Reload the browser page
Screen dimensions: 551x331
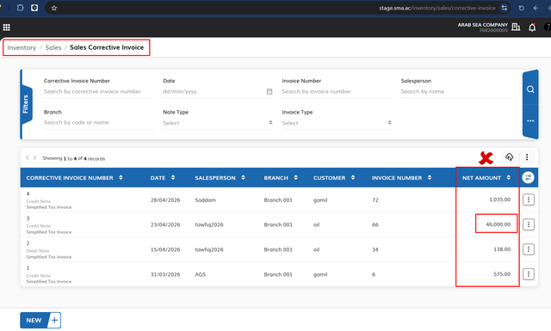[522, 8]
